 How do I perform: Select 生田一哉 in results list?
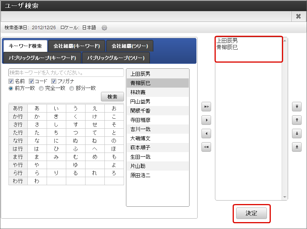point(158,157)
